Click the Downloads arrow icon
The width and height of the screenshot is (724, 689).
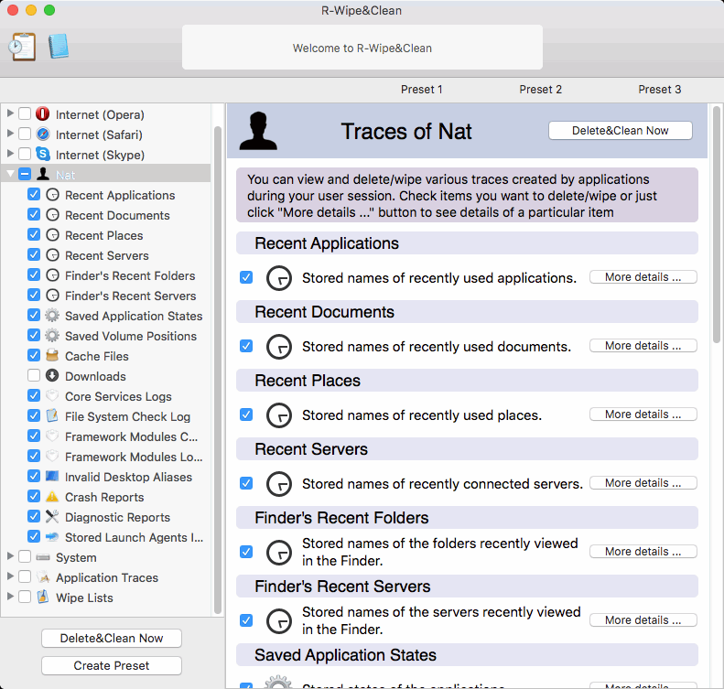point(52,376)
